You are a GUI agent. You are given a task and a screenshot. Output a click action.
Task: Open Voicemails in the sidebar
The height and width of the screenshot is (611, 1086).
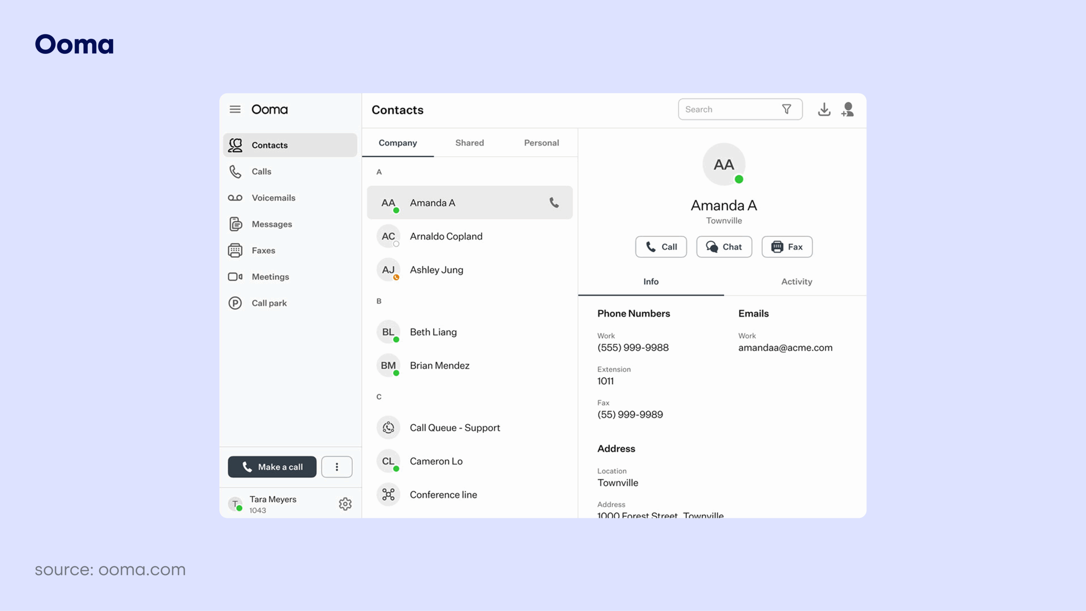(x=273, y=198)
